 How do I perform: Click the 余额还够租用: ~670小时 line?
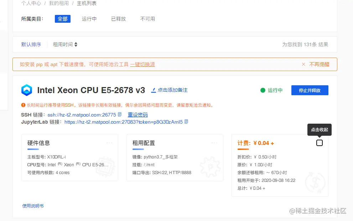pos(262,173)
